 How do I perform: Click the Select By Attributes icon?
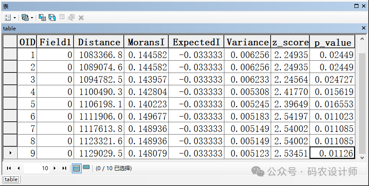click(x=42, y=18)
